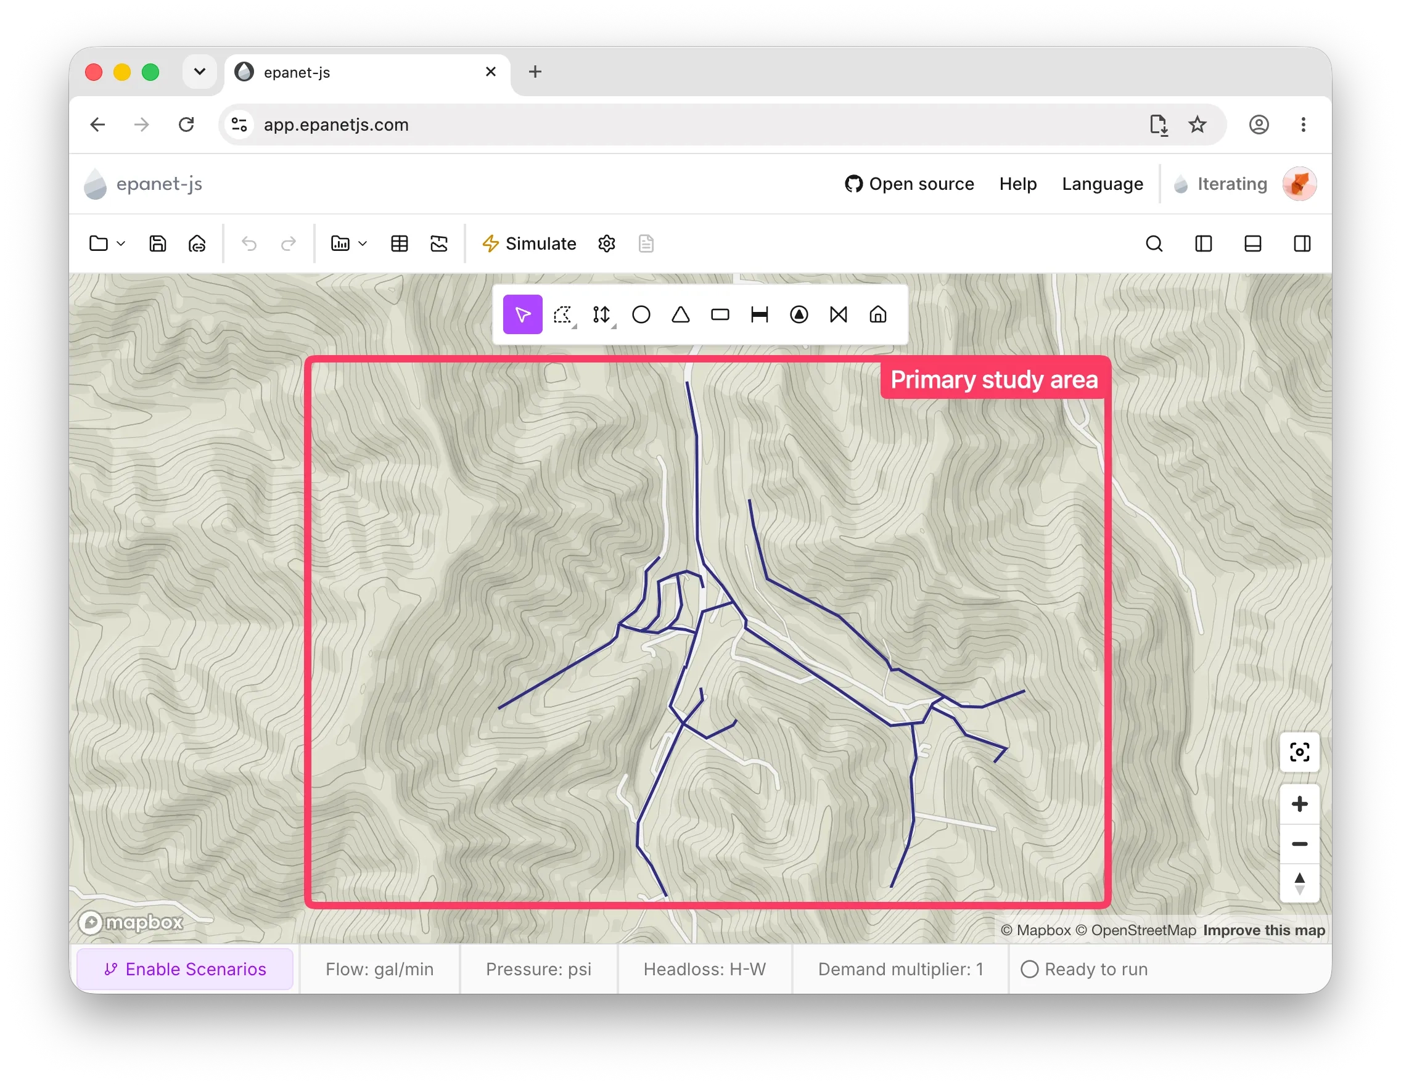Select the pipe drawing tool

[x=760, y=314]
